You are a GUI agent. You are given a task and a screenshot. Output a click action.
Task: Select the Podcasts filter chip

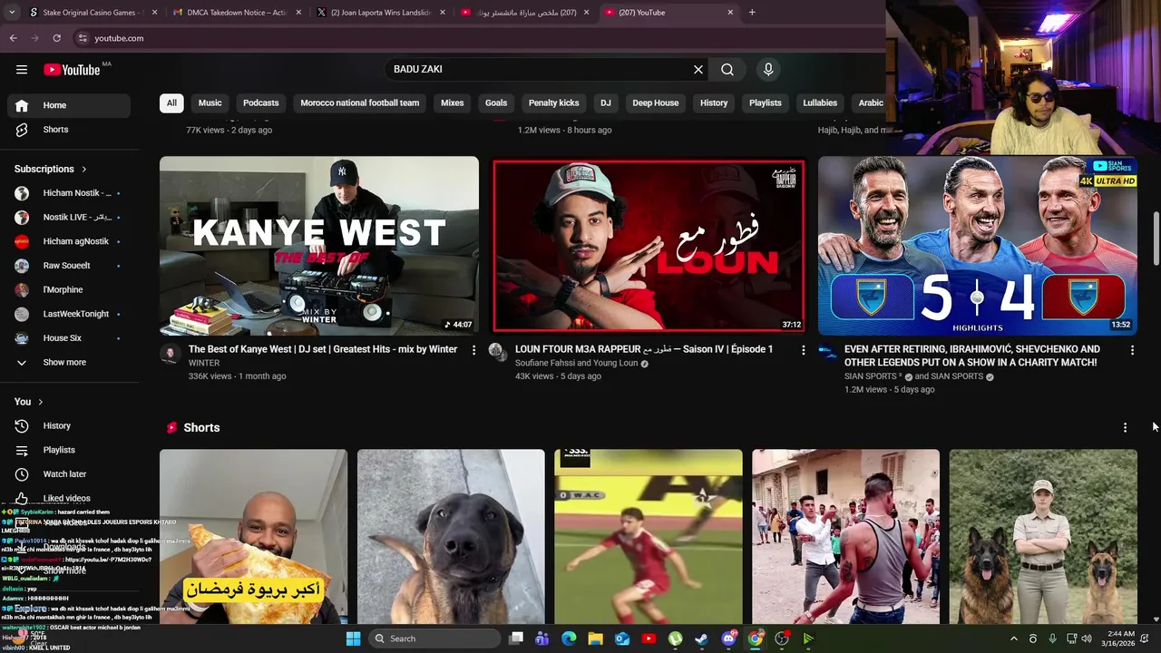(x=261, y=102)
